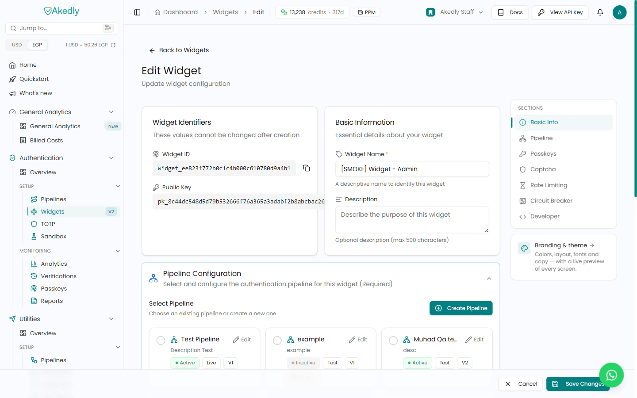The width and height of the screenshot is (637, 398).
Task: Click View API Key button
Action: point(560,12)
